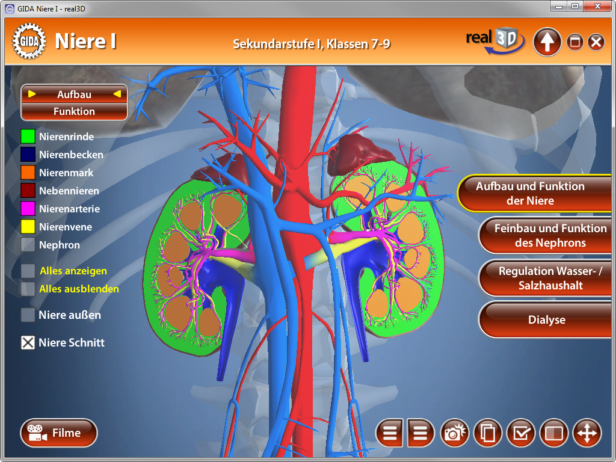Click the camera screenshot icon
616x462 pixels.
455,433
